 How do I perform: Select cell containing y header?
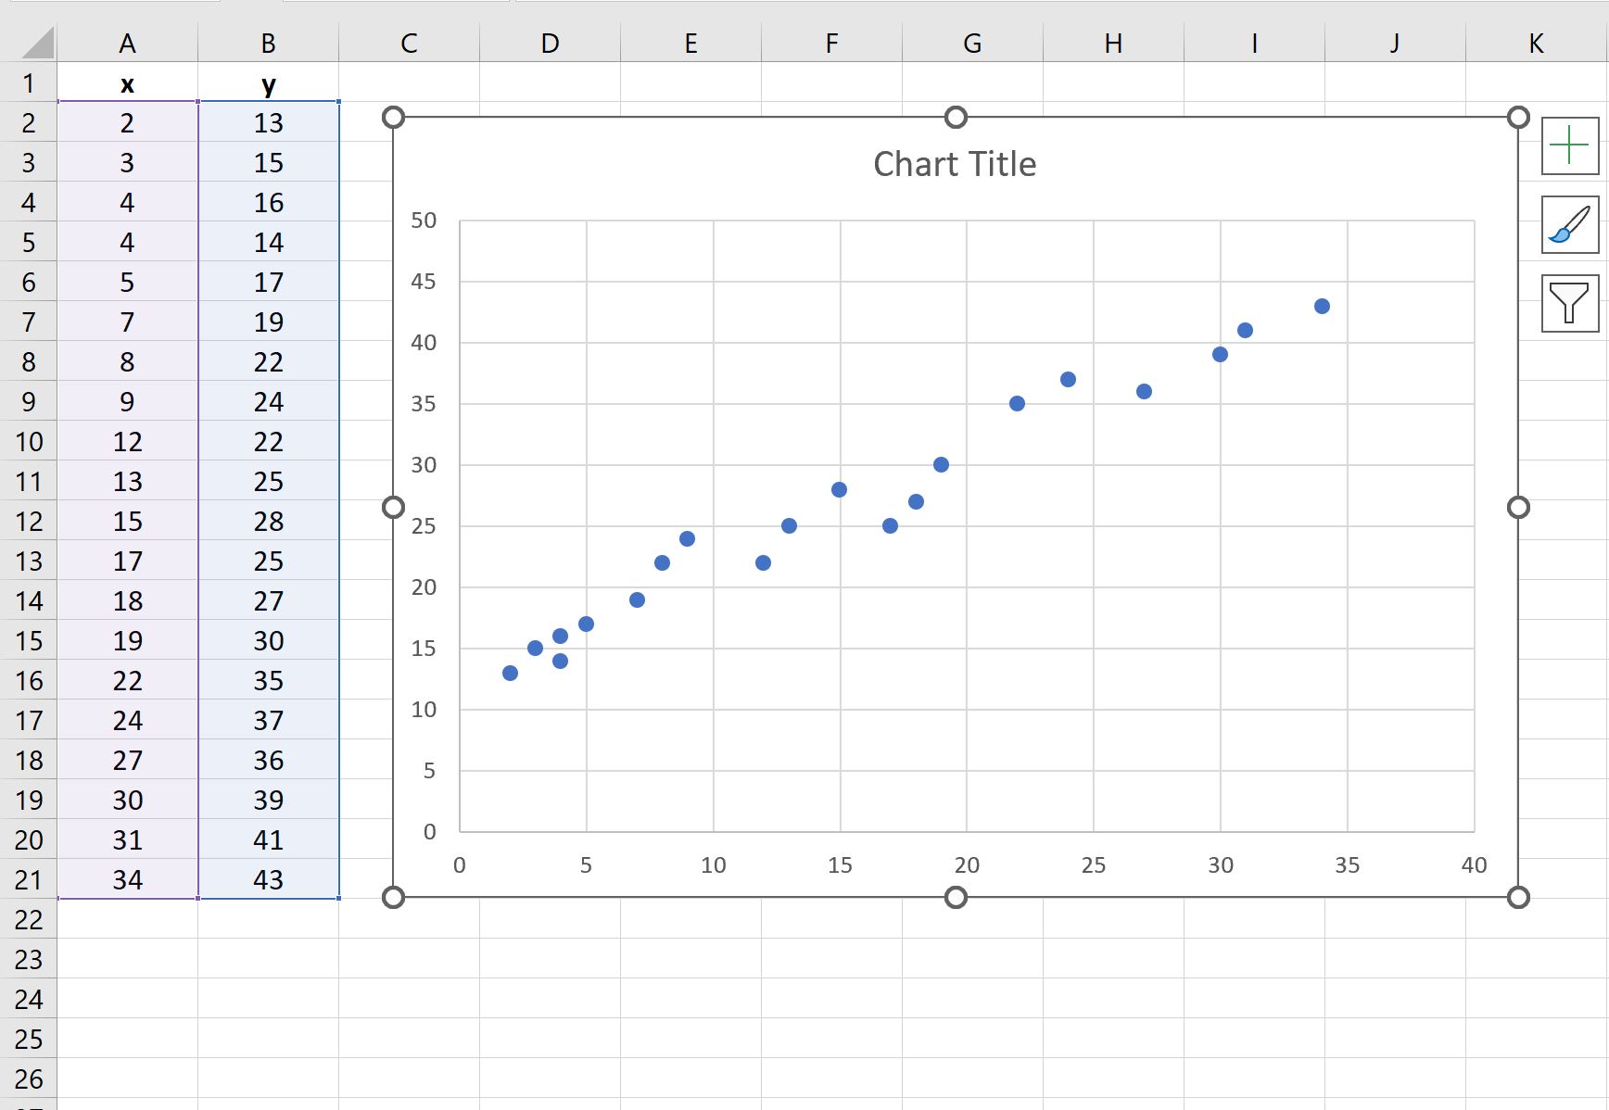pos(268,82)
